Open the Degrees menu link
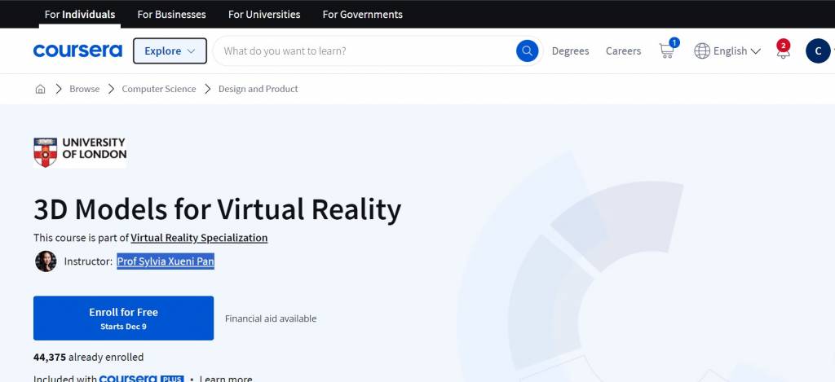 570,50
